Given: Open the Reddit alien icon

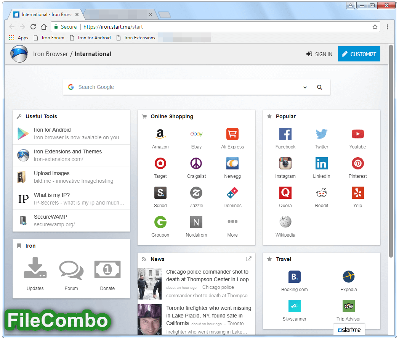Looking at the screenshot, I should (x=322, y=193).
